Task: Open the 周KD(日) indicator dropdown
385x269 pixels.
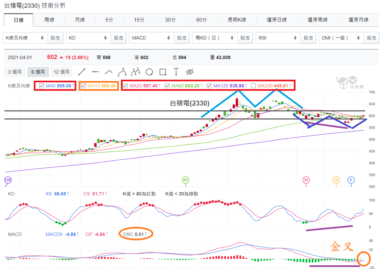Action: tap(215, 38)
